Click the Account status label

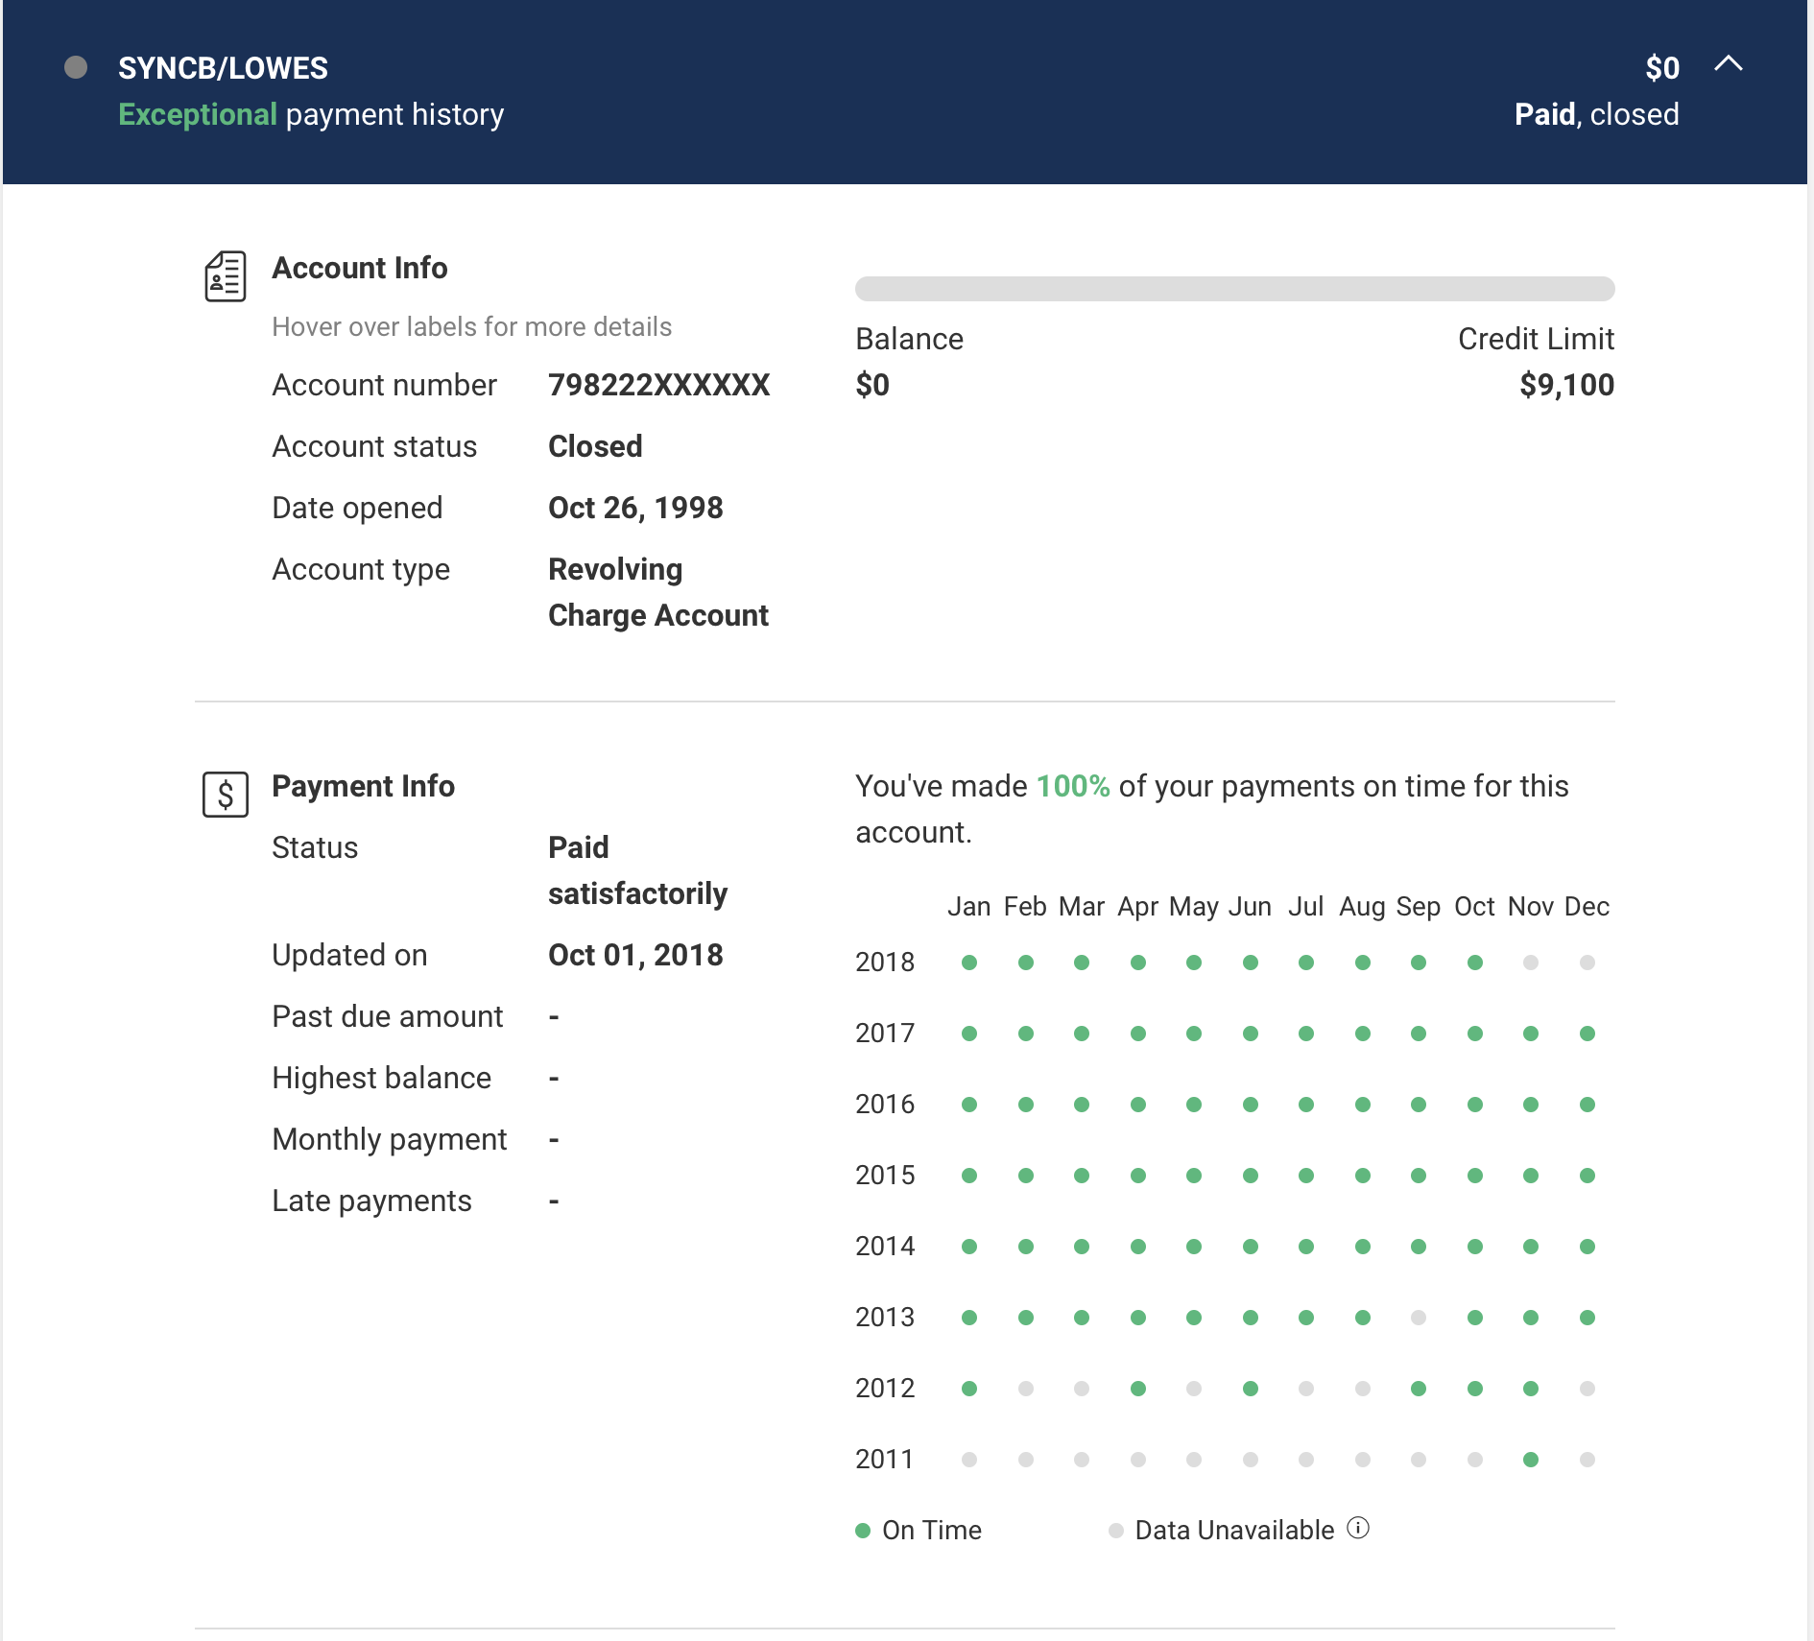click(374, 446)
